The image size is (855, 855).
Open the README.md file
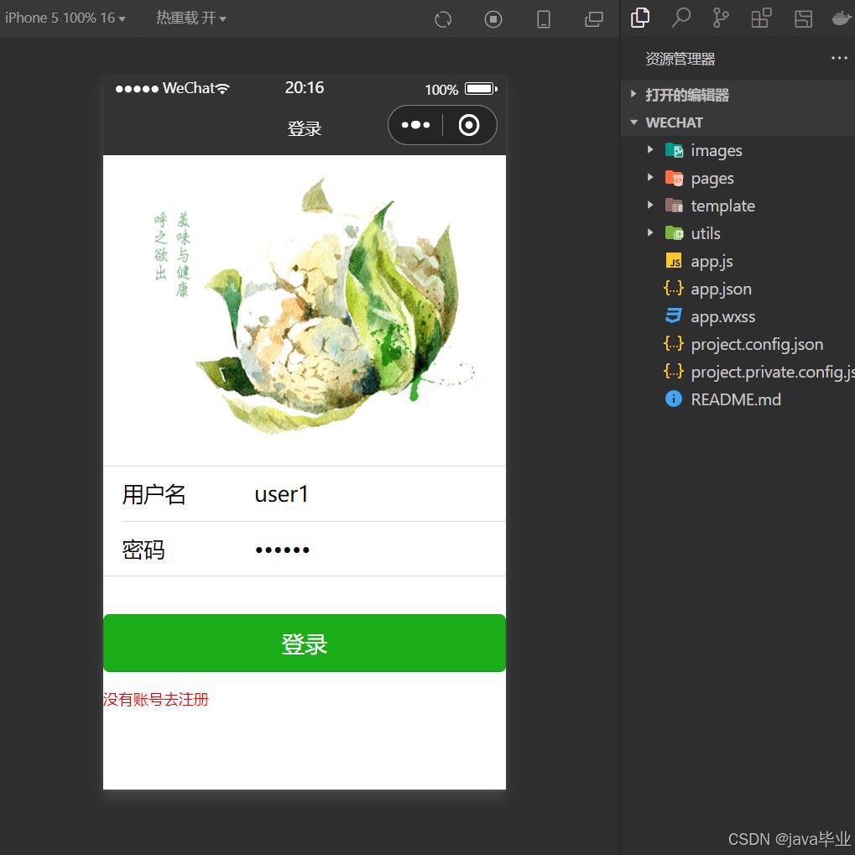point(738,399)
